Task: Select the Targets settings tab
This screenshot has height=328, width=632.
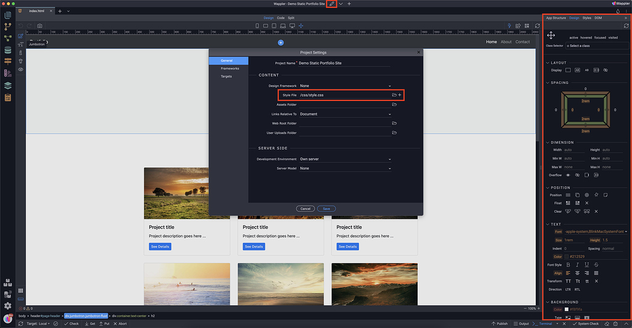Action: coord(228,76)
